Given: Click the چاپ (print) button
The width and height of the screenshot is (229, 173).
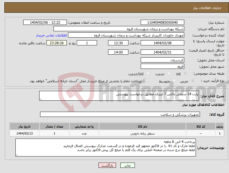Looking at the screenshot, I should click(127, 165).
